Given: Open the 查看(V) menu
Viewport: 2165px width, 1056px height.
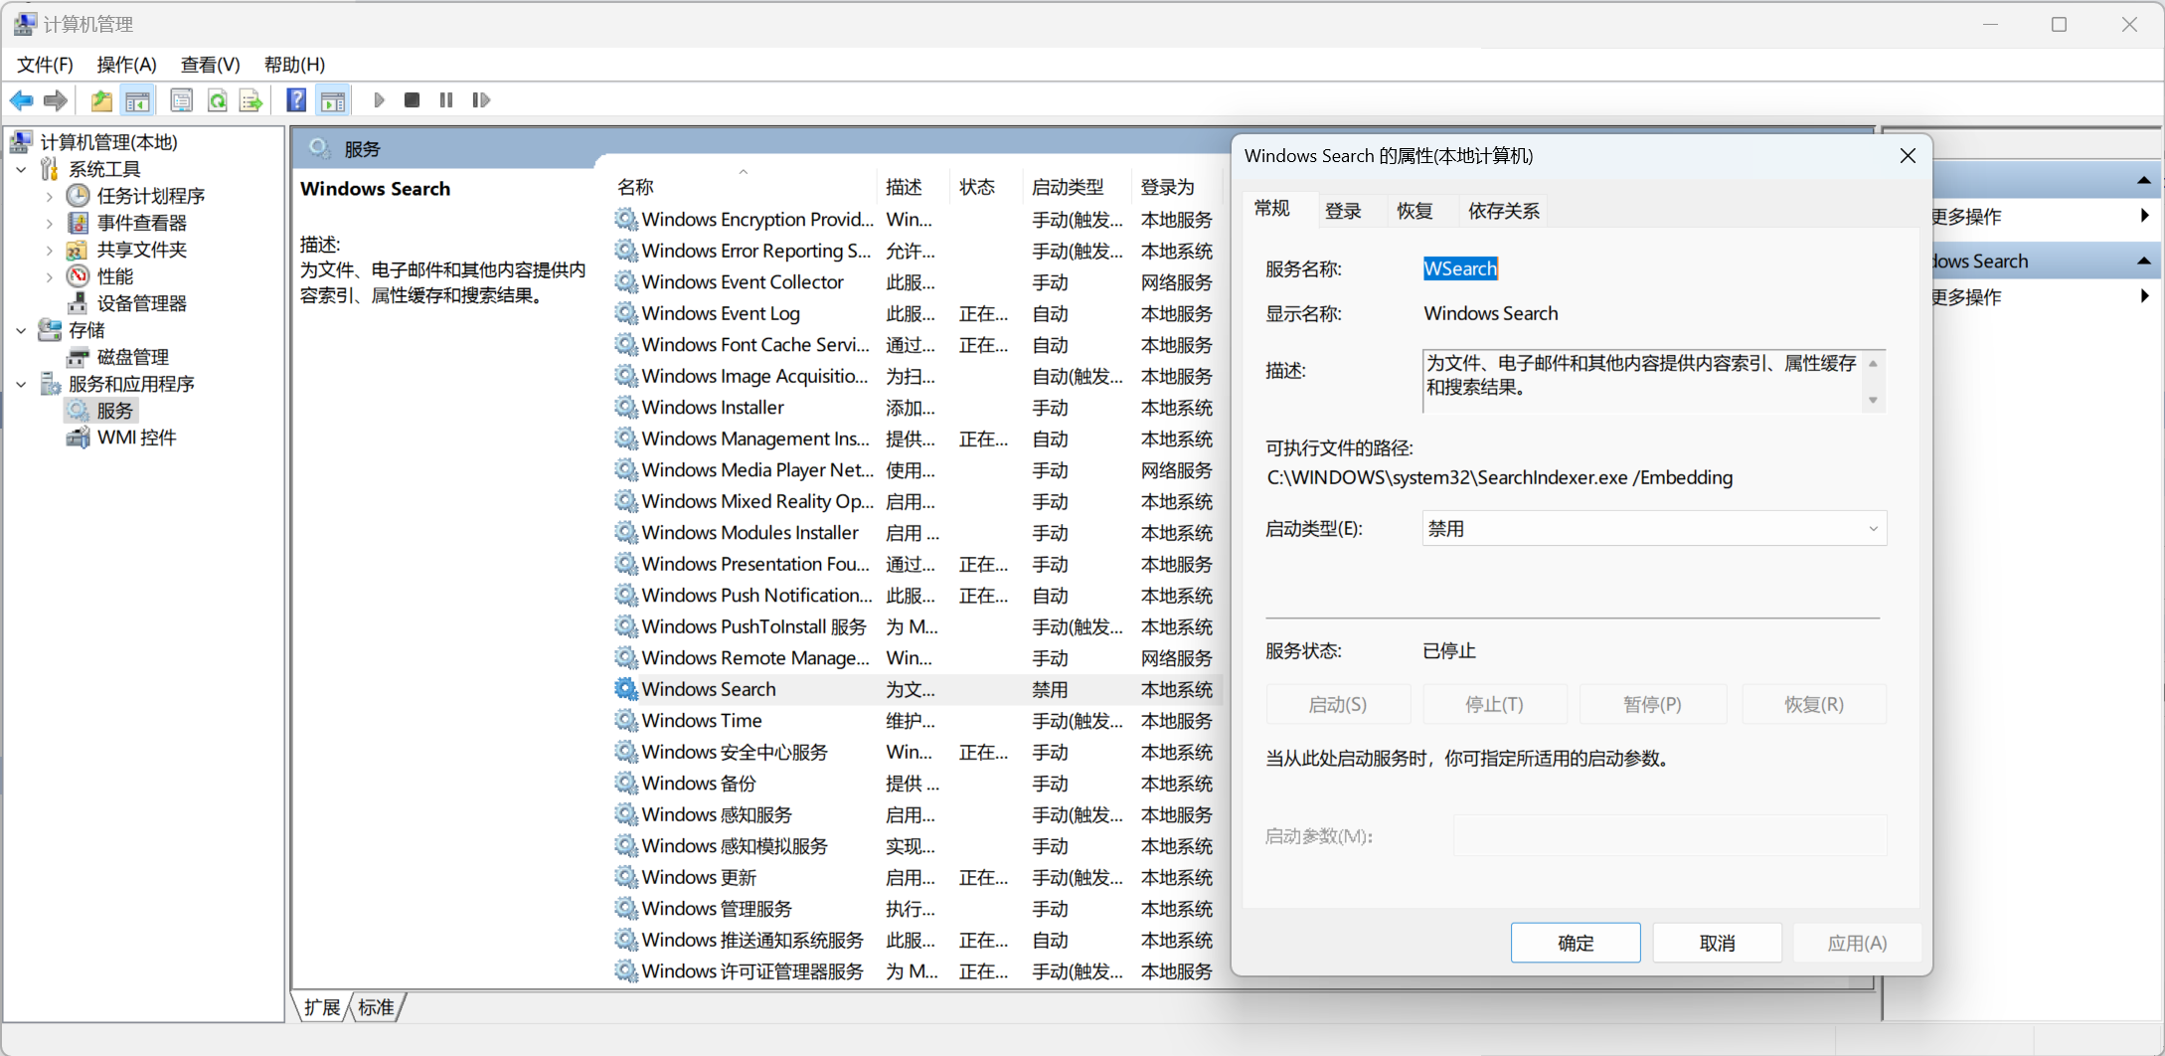Looking at the screenshot, I should coord(210,65).
